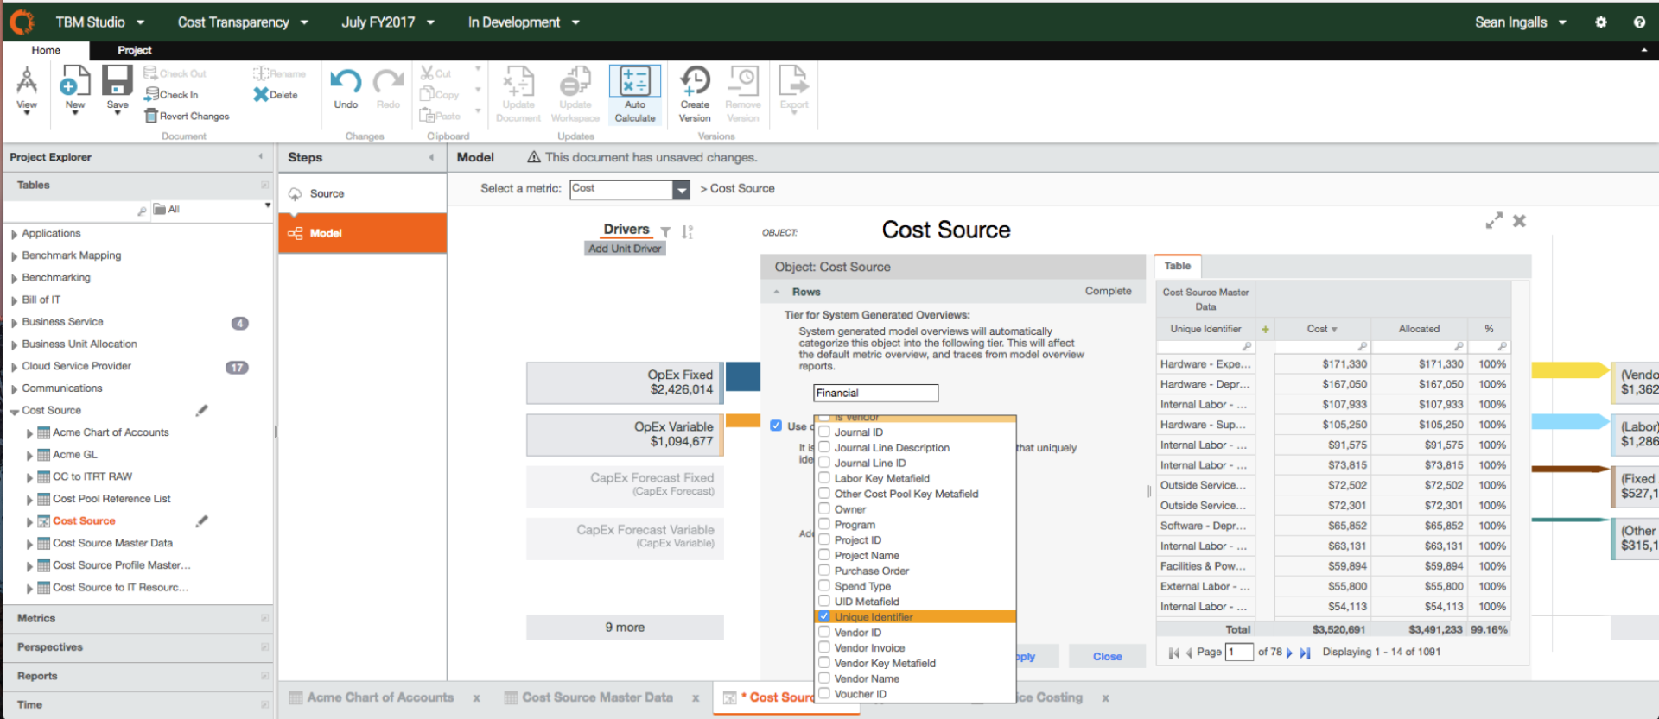Click the Drivers filter funnel icon
1659x719 pixels.
(665, 231)
